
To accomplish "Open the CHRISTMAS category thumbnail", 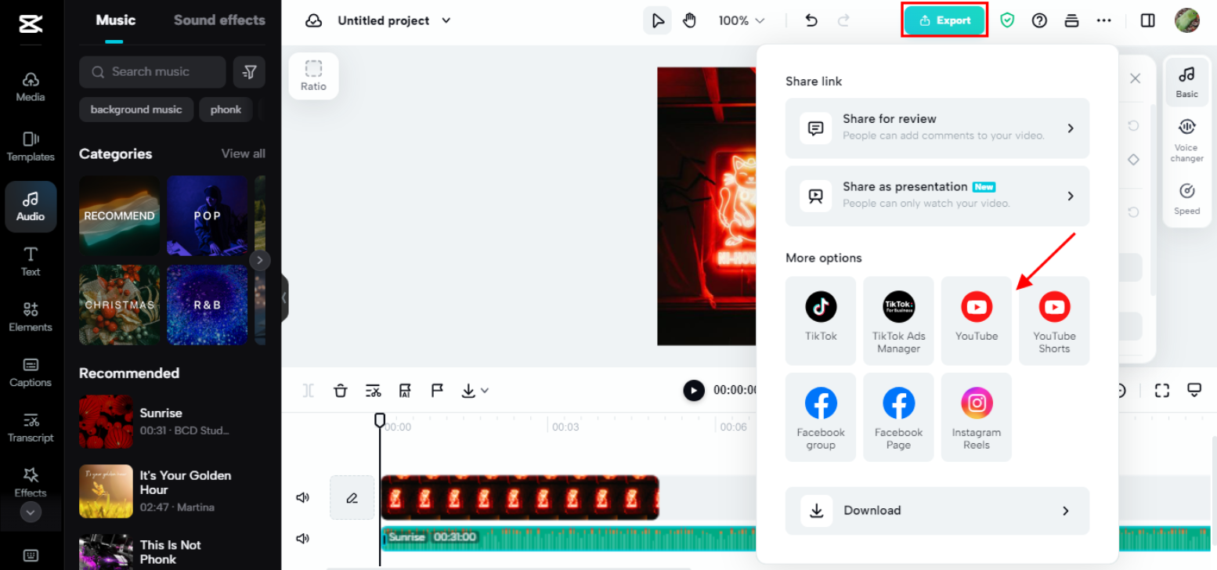I will click(119, 305).
